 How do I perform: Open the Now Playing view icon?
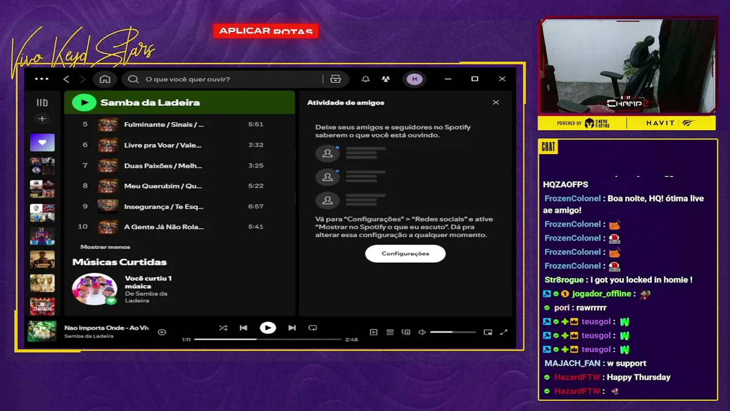point(374,332)
